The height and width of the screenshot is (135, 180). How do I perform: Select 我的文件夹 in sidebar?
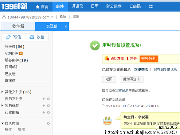[x=13, y=99]
